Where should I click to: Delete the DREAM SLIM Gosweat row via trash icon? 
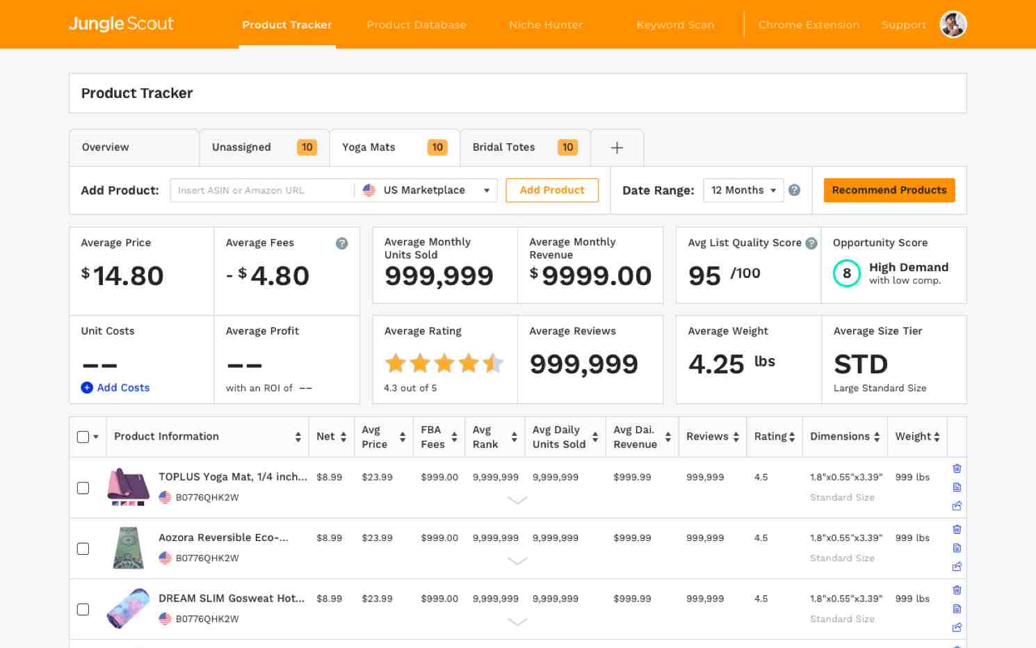(957, 590)
